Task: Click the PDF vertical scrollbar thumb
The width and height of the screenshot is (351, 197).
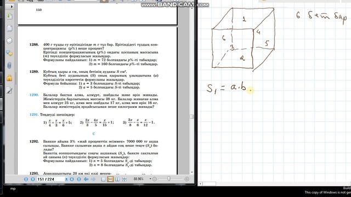Action: click(191, 117)
